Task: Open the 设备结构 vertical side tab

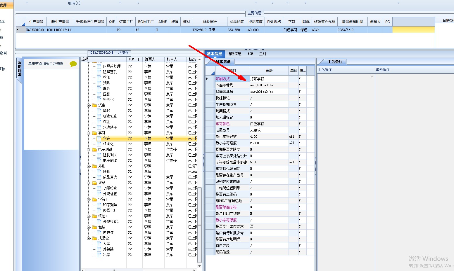Action: (19, 69)
